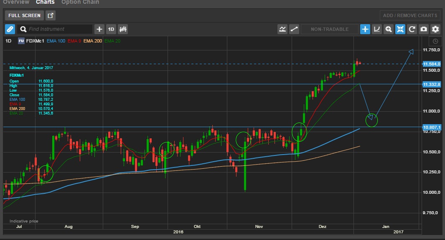Click the FULL SCREEN button

(24, 15)
